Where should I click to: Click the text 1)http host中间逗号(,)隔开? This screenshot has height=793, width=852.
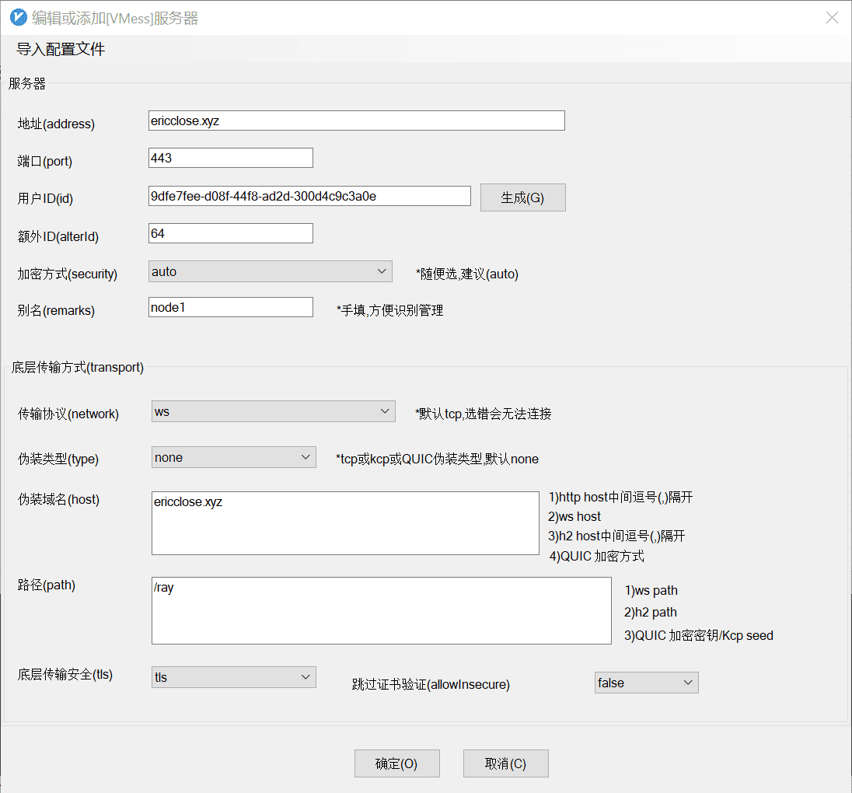point(620,498)
